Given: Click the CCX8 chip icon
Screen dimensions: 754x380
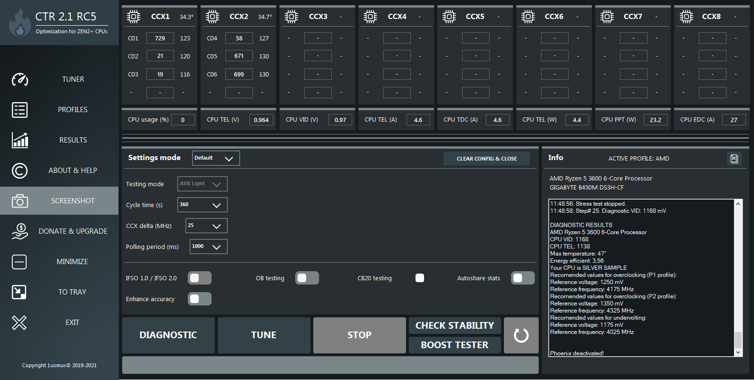Looking at the screenshot, I should [686, 17].
